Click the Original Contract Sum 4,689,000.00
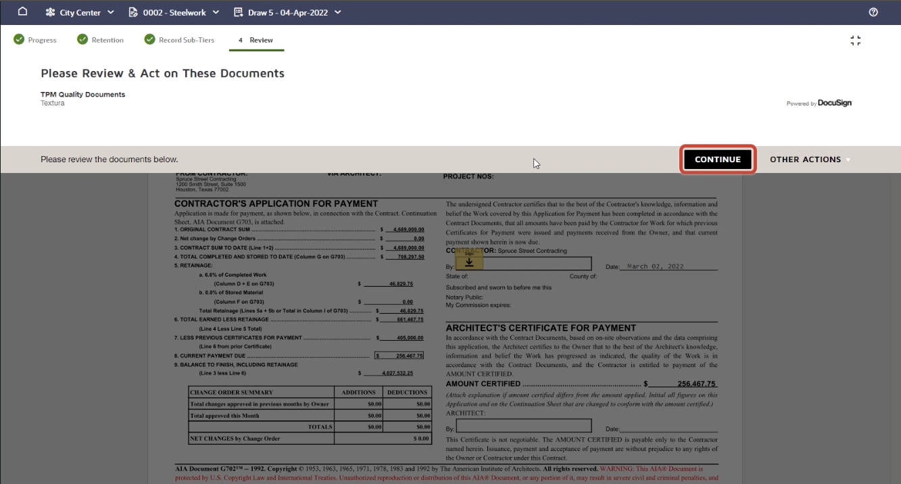Viewport: 901px width, 484px height. pos(409,230)
